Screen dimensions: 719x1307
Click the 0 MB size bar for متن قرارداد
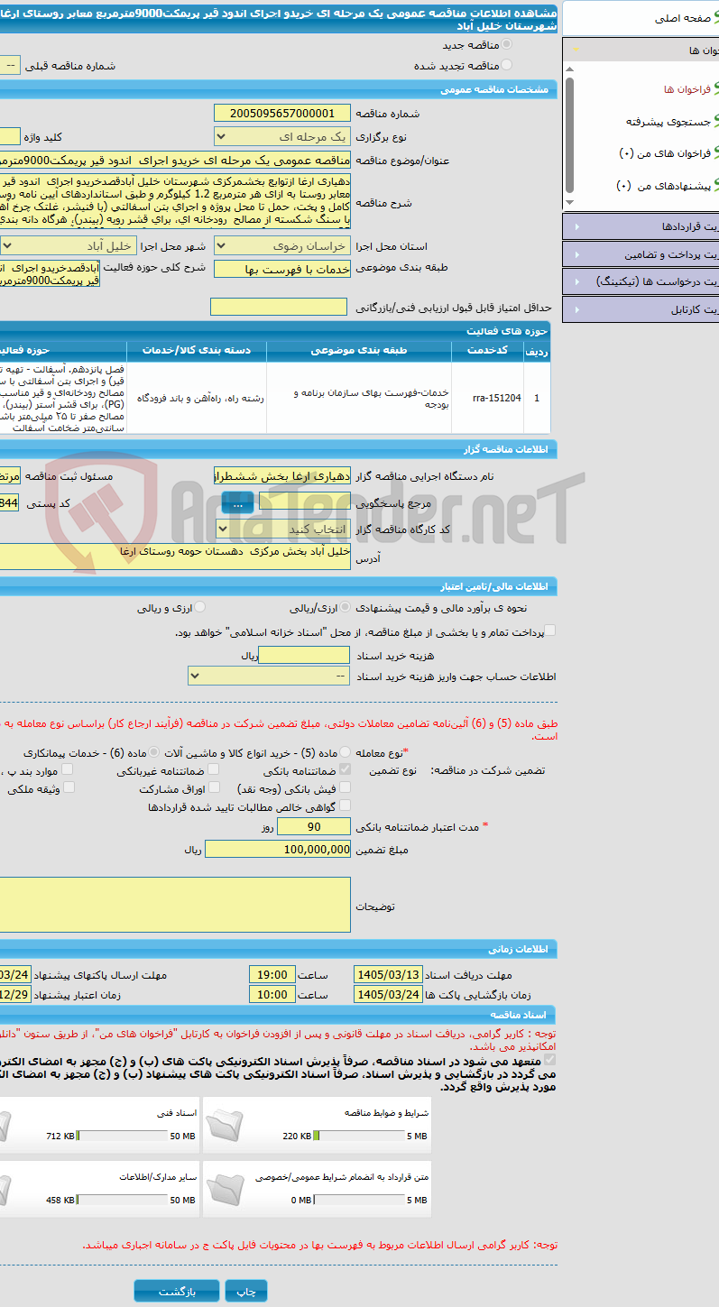(361, 1201)
